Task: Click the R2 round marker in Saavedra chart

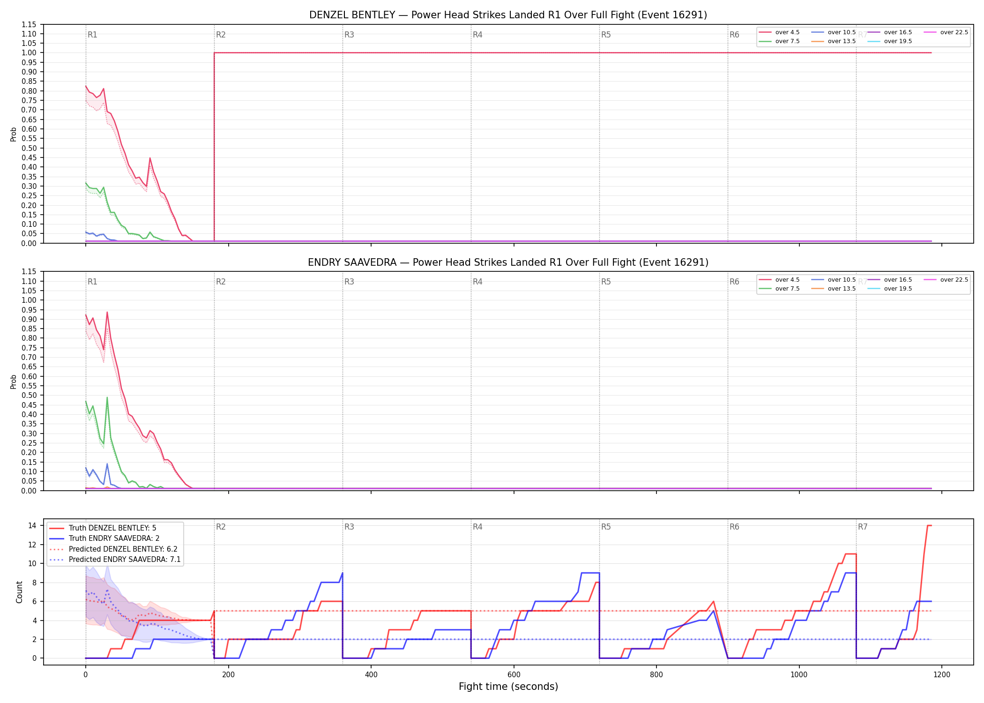Action: tap(221, 282)
